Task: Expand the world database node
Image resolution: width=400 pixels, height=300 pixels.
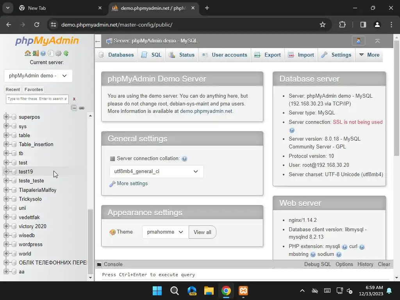Action: tap(6, 254)
